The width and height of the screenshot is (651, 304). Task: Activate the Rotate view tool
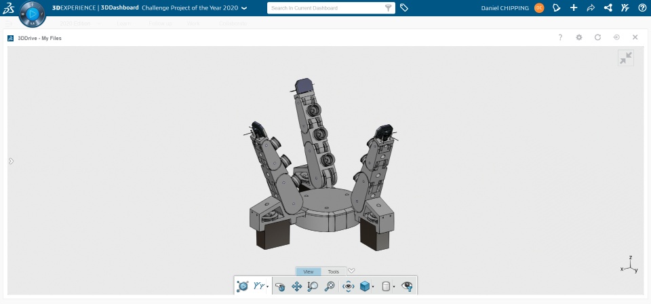click(x=280, y=286)
